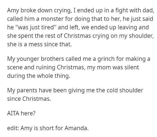This screenshot has height=137, width=157.
Task: Click the line 'she is a mess since that.'
Action: coord(39,44)
